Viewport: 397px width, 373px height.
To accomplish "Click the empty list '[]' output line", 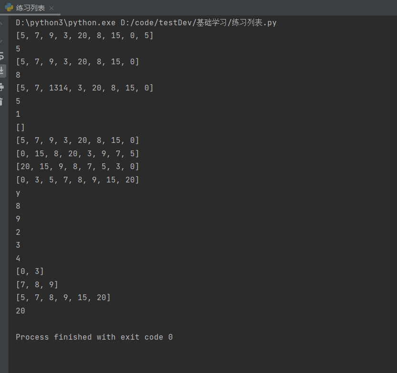I will 20,127.
